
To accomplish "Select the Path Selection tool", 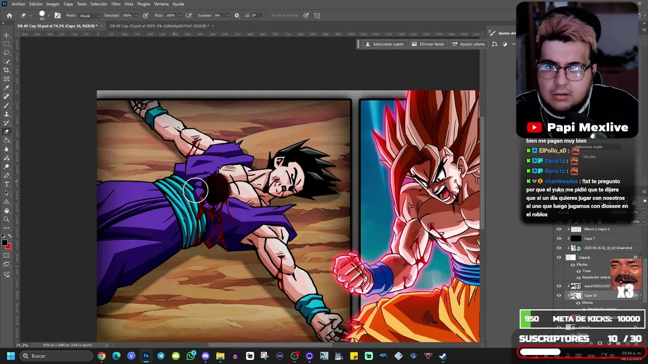I will [7, 193].
